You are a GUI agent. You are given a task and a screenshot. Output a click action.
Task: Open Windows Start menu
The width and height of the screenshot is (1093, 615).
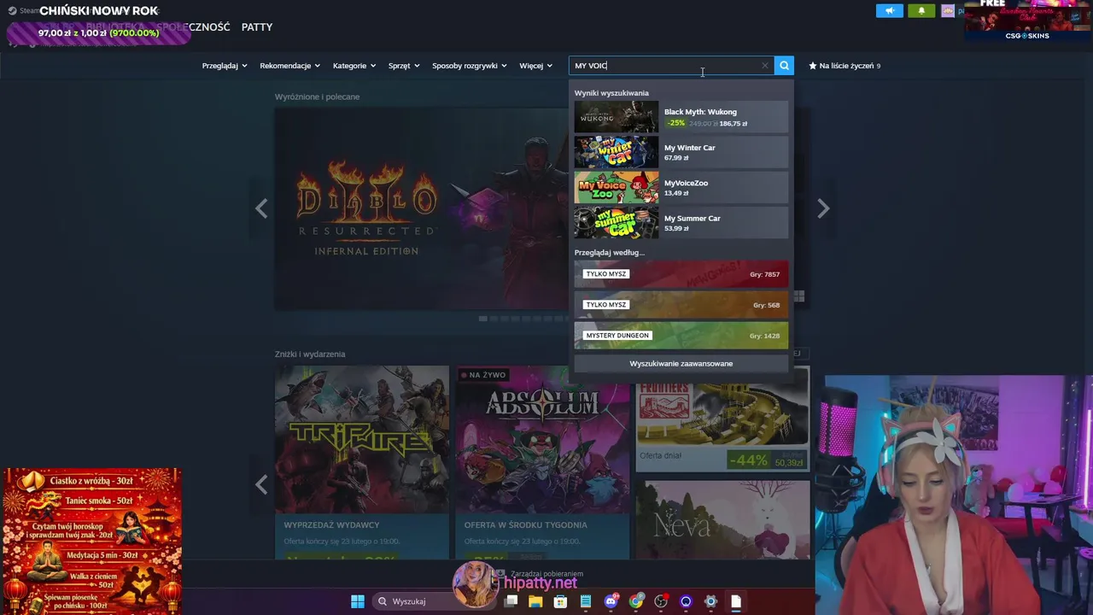[358, 601]
